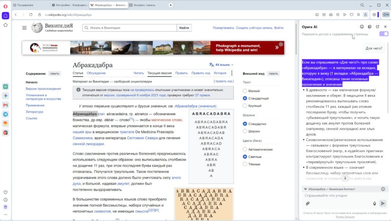Open the Обсуждение article tab
The image size is (391, 221).
(x=96, y=73)
